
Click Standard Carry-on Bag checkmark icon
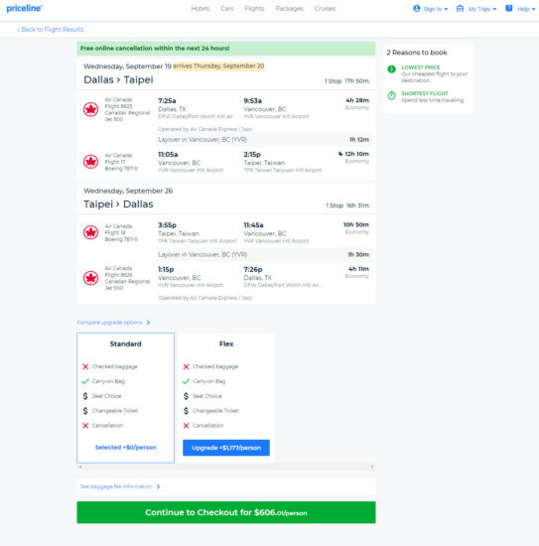pos(85,381)
